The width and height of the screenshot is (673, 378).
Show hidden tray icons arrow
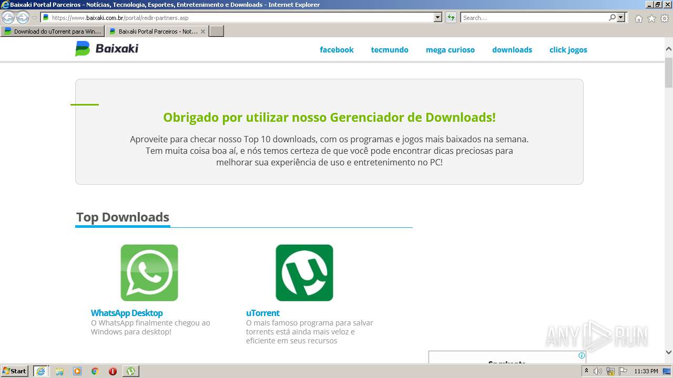point(586,371)
